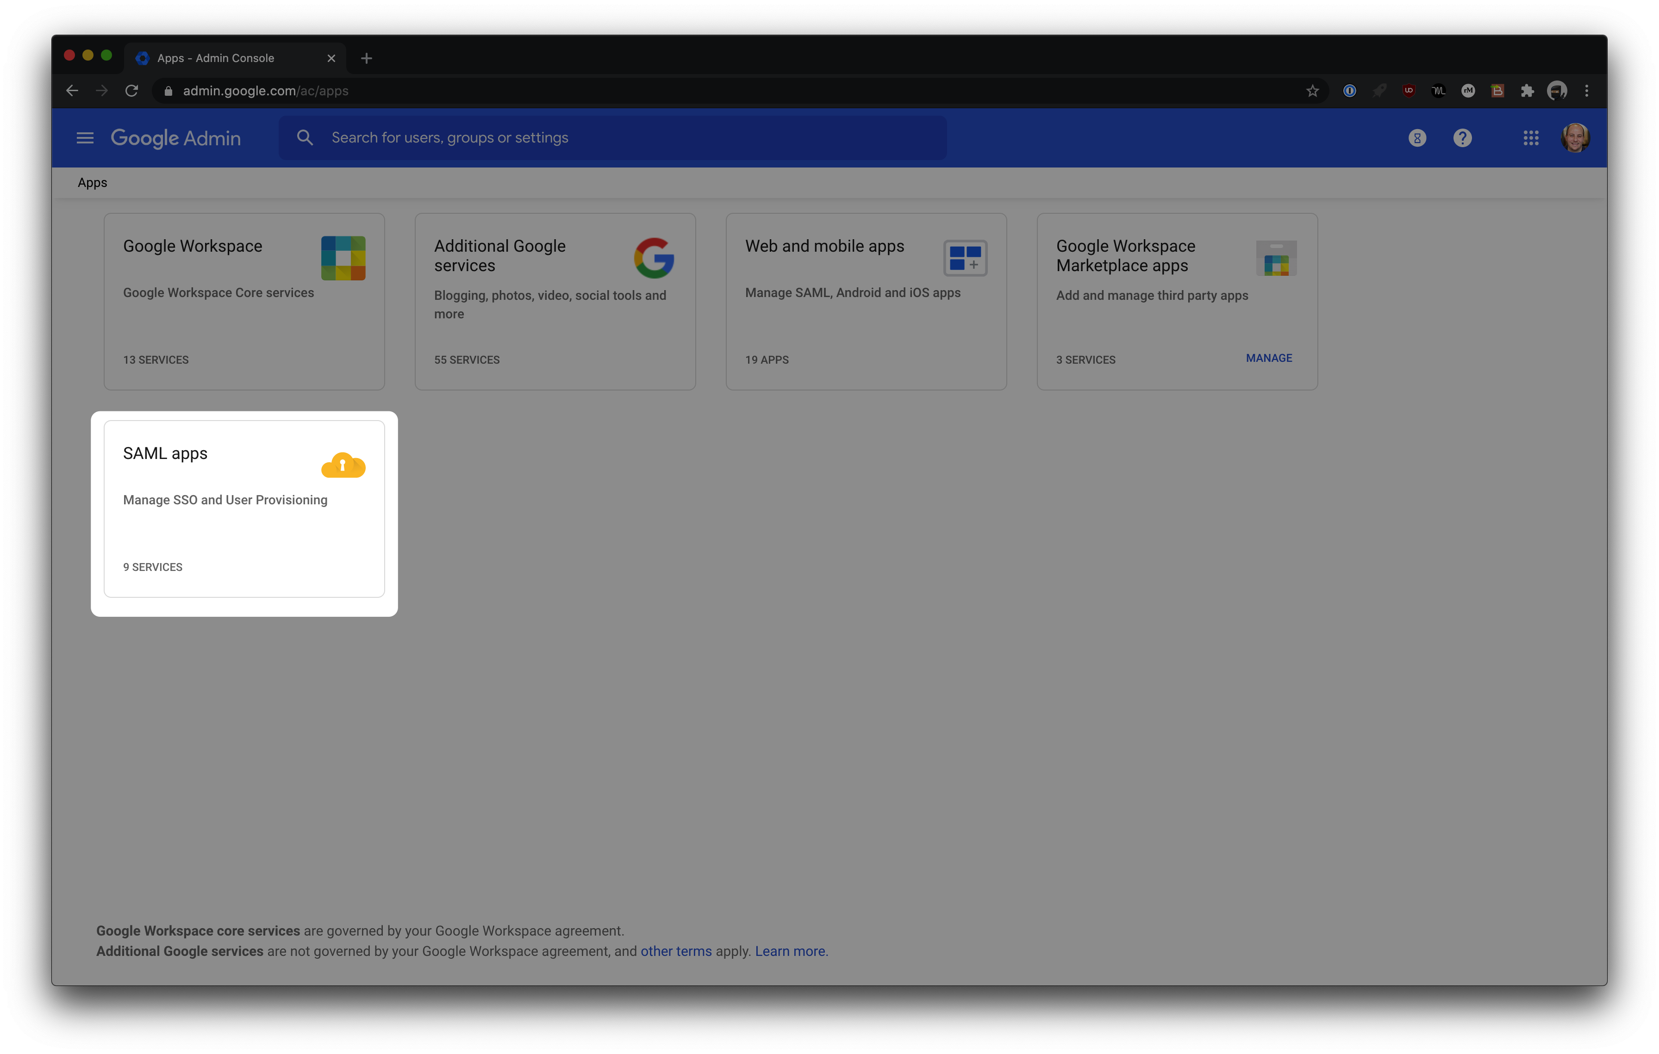1659x1054 pixels.
Task: Select the Apps - Admin Console tab
Action: 216,58
